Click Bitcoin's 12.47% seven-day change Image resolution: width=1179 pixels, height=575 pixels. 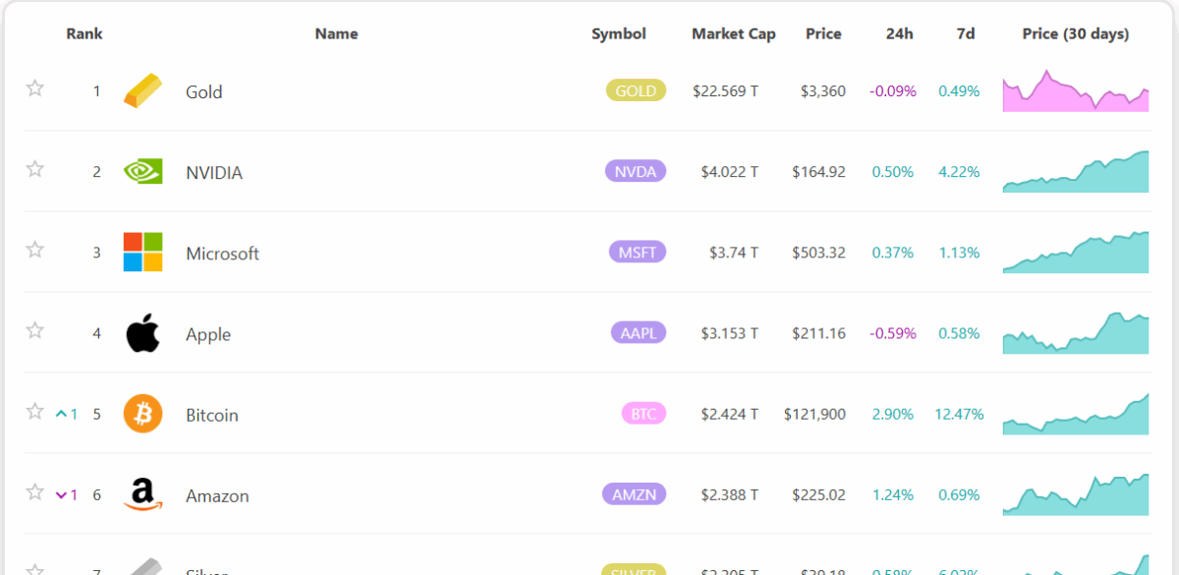click(x=959, y=415)
